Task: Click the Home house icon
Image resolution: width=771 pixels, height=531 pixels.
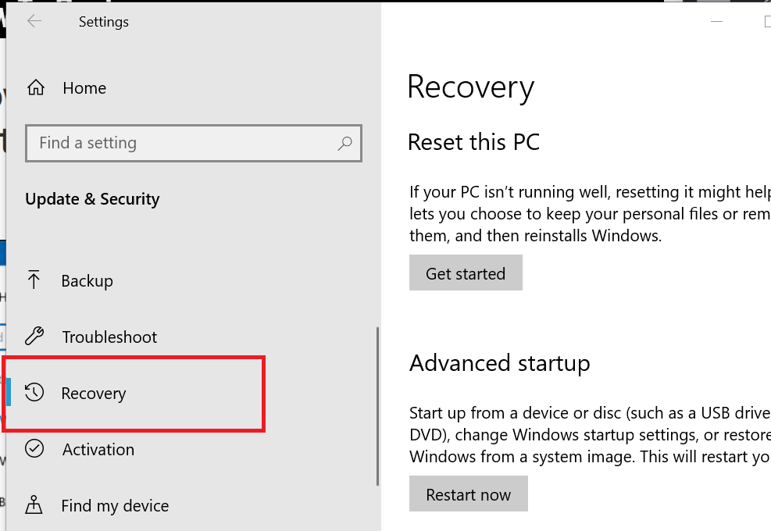Action: point(35,88)
